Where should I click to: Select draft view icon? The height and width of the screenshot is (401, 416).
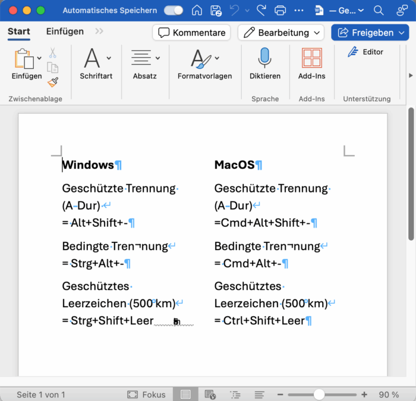(x=260, y=394)
